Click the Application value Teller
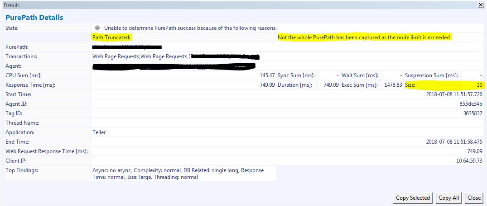 pos(99,132)
